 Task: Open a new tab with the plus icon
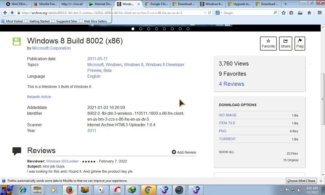(x=286, y=4)
